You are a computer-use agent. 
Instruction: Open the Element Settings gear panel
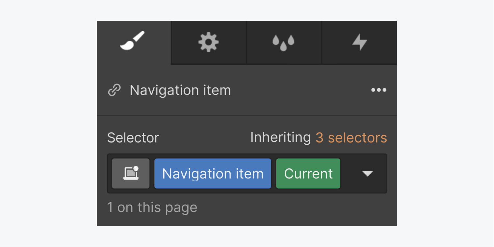(209, 42)
